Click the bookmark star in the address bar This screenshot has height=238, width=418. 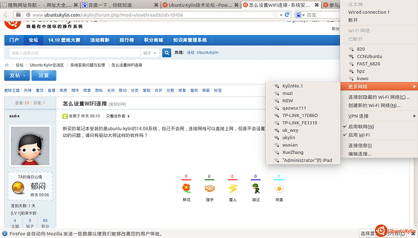point(275,15)
